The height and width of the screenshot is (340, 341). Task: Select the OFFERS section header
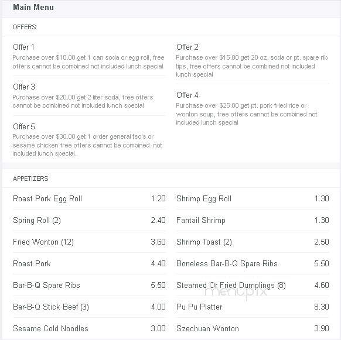(x=24, y=27)
